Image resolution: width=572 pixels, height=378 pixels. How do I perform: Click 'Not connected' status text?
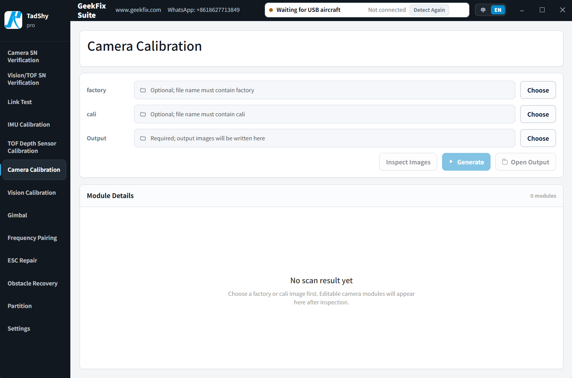coord(387,10)
